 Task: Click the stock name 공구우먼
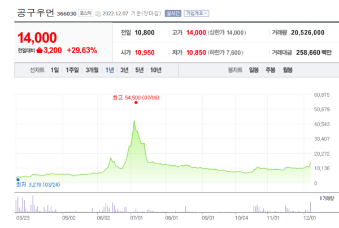coord(36,13)
